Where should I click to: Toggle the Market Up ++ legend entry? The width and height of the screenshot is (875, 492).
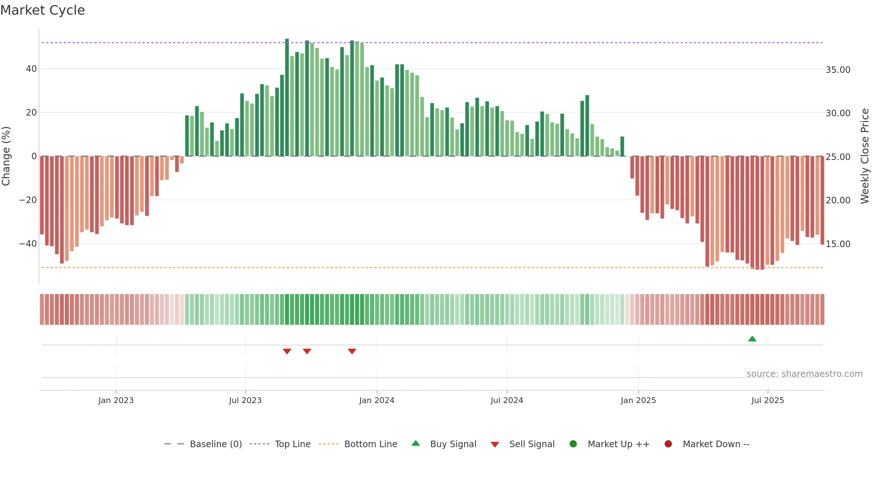click(609, 444)
